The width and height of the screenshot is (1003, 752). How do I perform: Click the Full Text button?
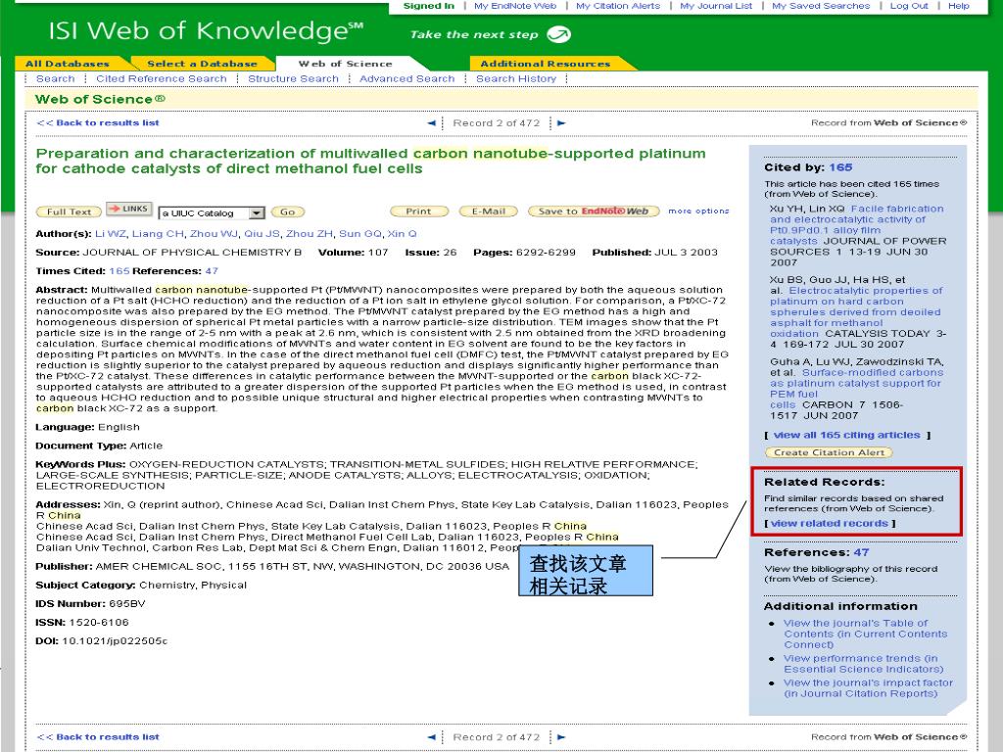69,211
